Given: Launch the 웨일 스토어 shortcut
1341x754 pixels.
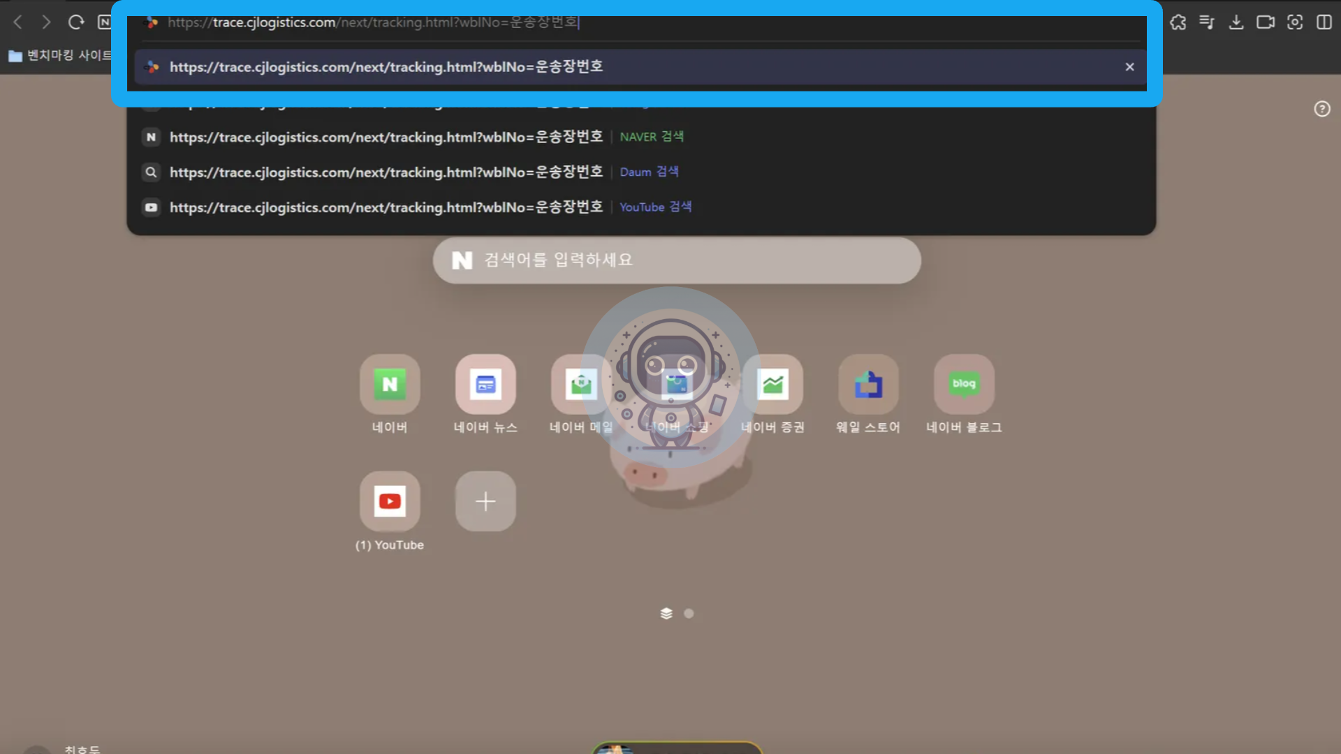Looking at the screenshot, I should [x=868, y=384].
